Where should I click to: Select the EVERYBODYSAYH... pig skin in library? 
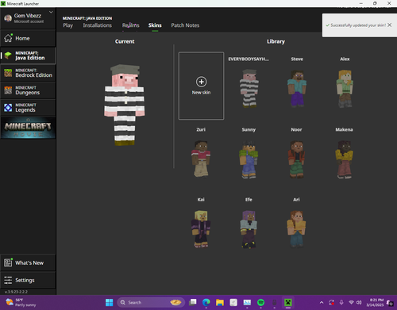(249, 88)
